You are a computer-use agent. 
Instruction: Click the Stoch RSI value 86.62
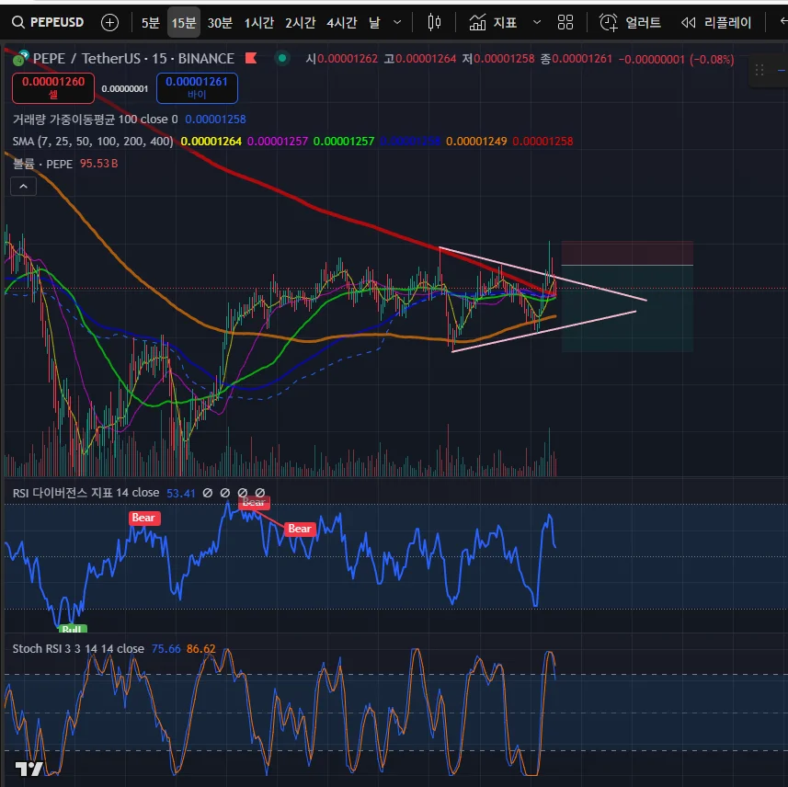pyautogui.click(x=201, y=649)
